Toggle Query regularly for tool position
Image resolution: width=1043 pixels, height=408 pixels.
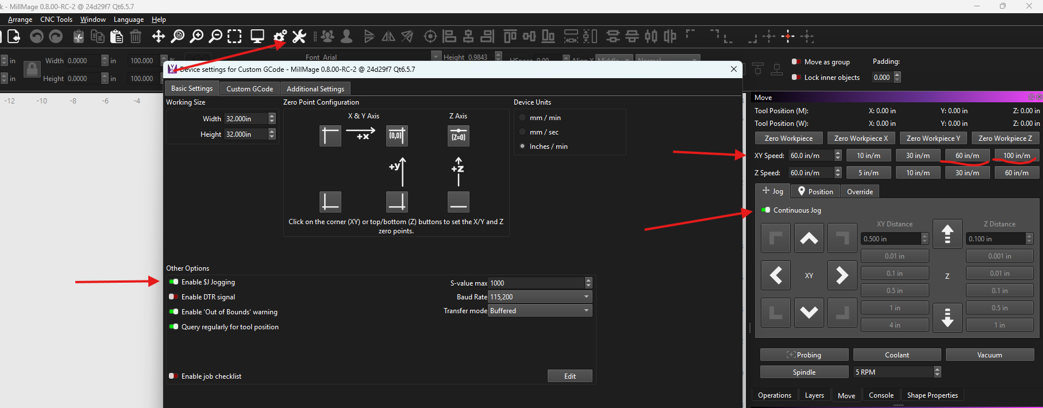pyautogui.click(x=174, y=327)
